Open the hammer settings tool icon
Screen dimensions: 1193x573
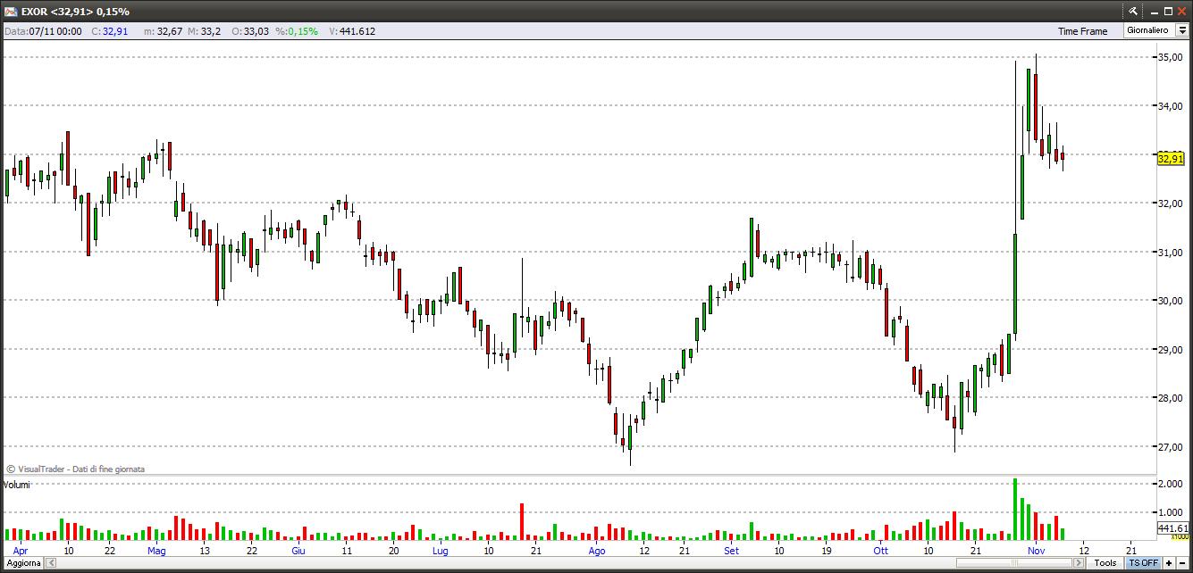point(1132,12)
